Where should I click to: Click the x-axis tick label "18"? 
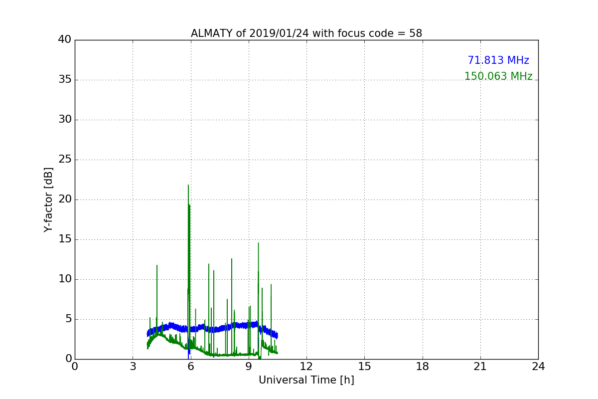coord(423,367)
